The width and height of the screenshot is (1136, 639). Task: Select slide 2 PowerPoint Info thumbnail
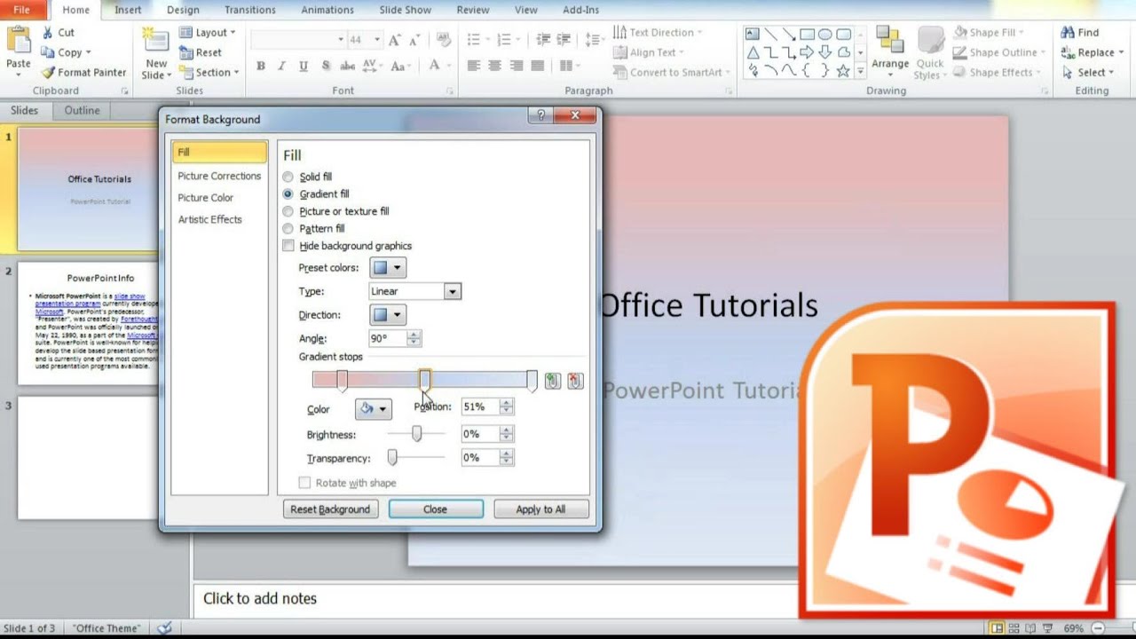coord(88,323)
